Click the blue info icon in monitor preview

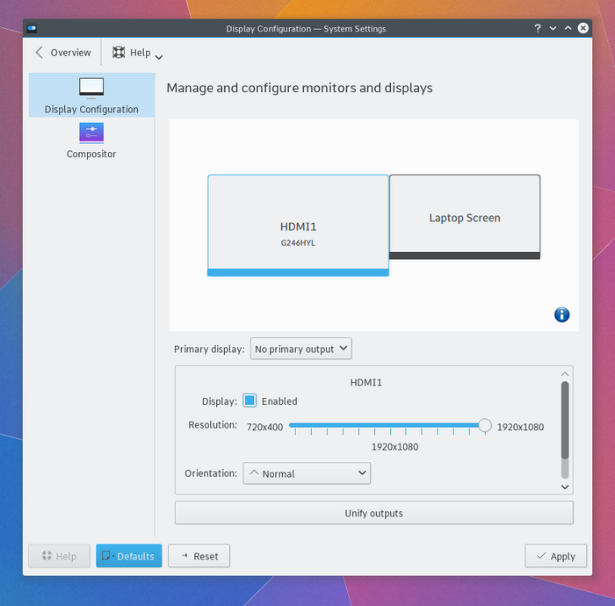pos(562,314)
